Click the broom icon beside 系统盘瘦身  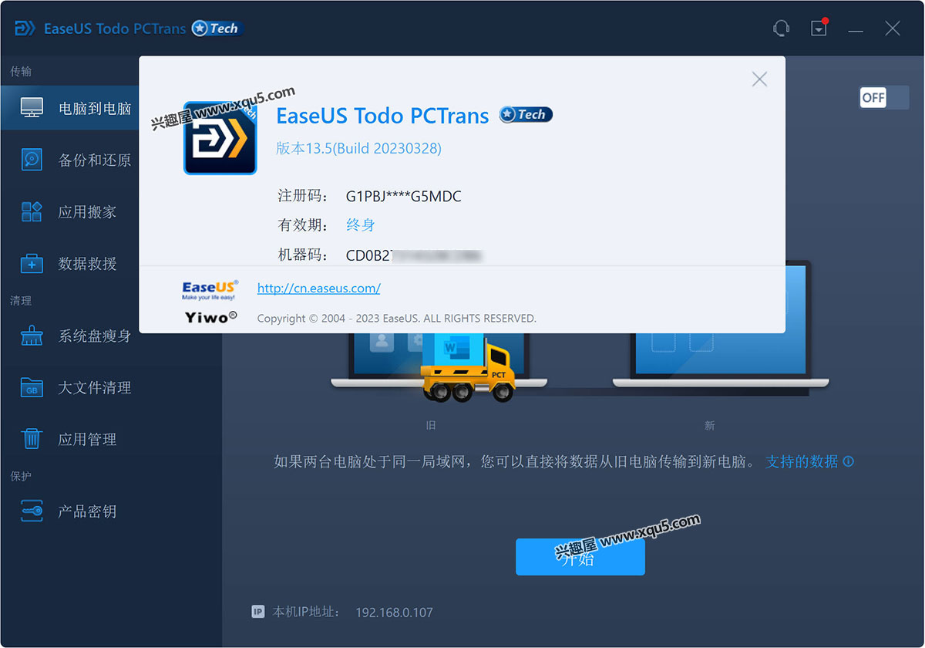[32, 336]
